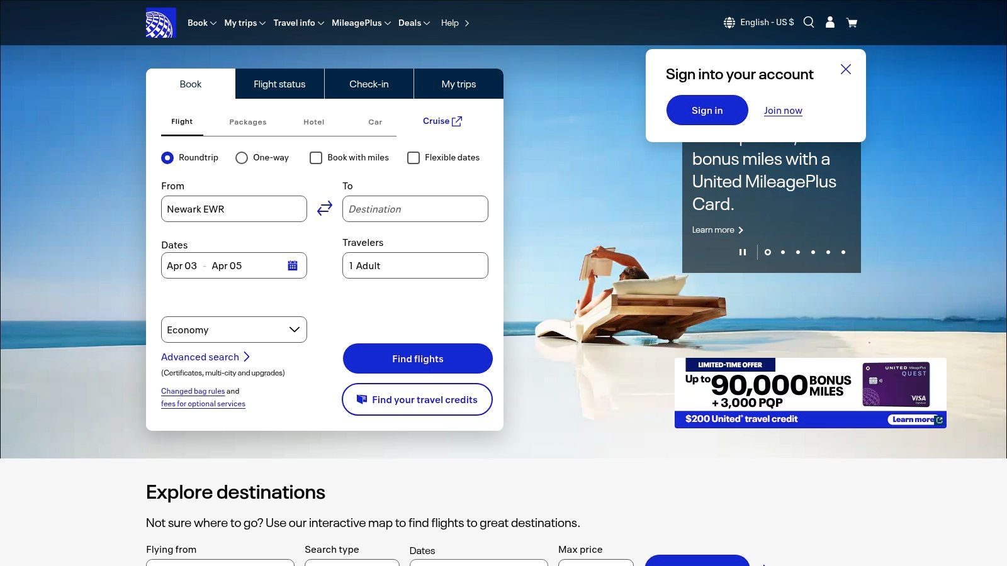Open Cruise via the external link icon

[x=457, y=121]
